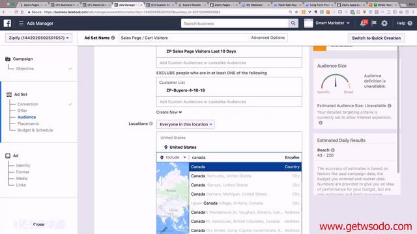Click Advanced Options link
The width and height of the screenshot is (417, 234).
(268, 38)
